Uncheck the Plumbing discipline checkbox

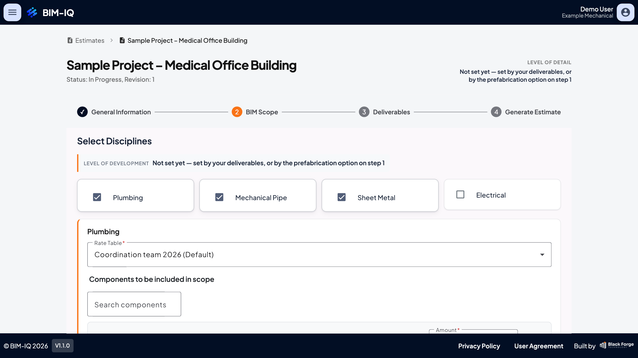[x=97, y=197]
